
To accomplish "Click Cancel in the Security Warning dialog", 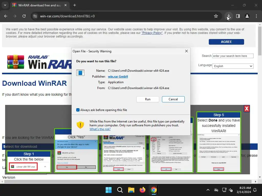I will [x=173, y=99].
